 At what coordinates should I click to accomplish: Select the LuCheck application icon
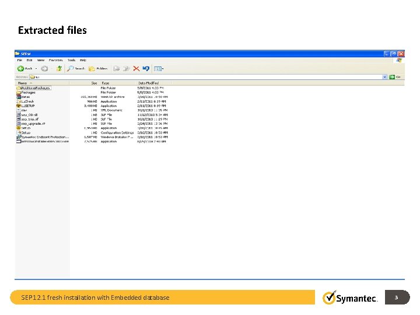pyautogui.click(x=19, y=101)
